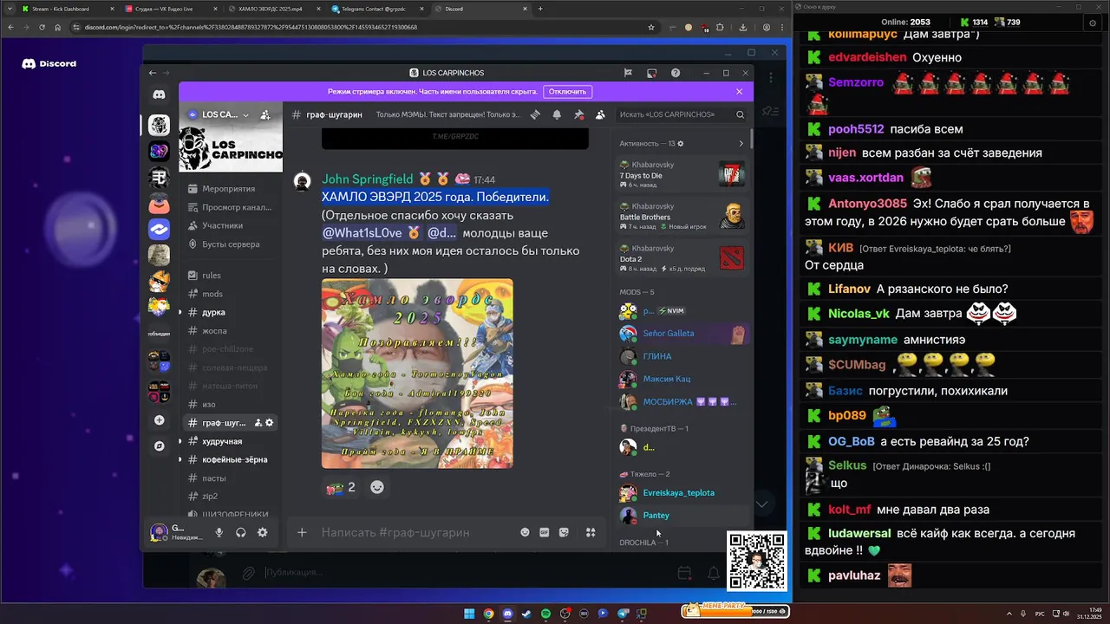The height and width of the screenshot is (624, 1110).
Task: Open threads icon in channel header
Action: click(x=536, y=114)
